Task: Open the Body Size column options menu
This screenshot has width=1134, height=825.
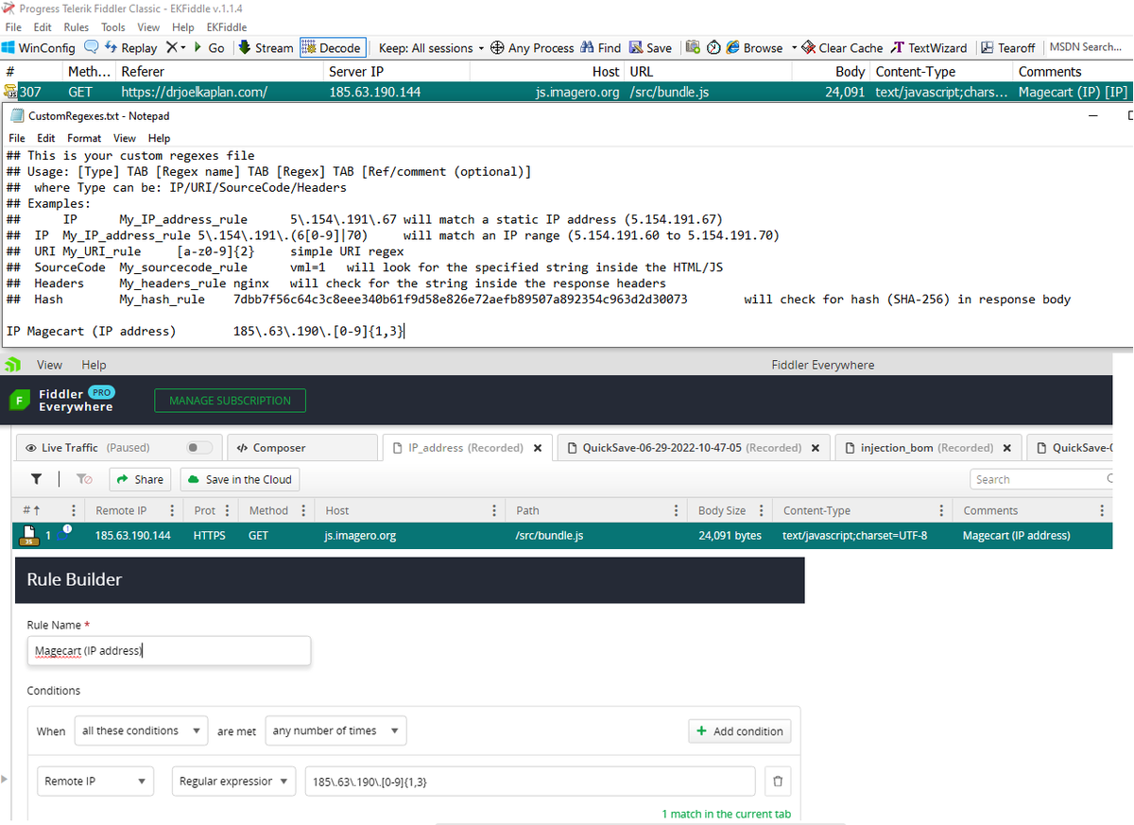Action: pos(761,510)
